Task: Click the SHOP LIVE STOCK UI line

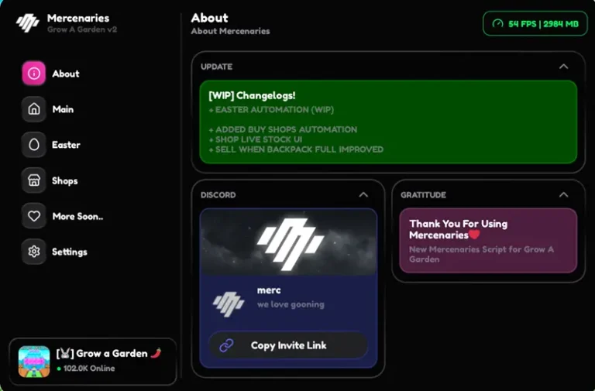Action: click(x=256, y=139)
